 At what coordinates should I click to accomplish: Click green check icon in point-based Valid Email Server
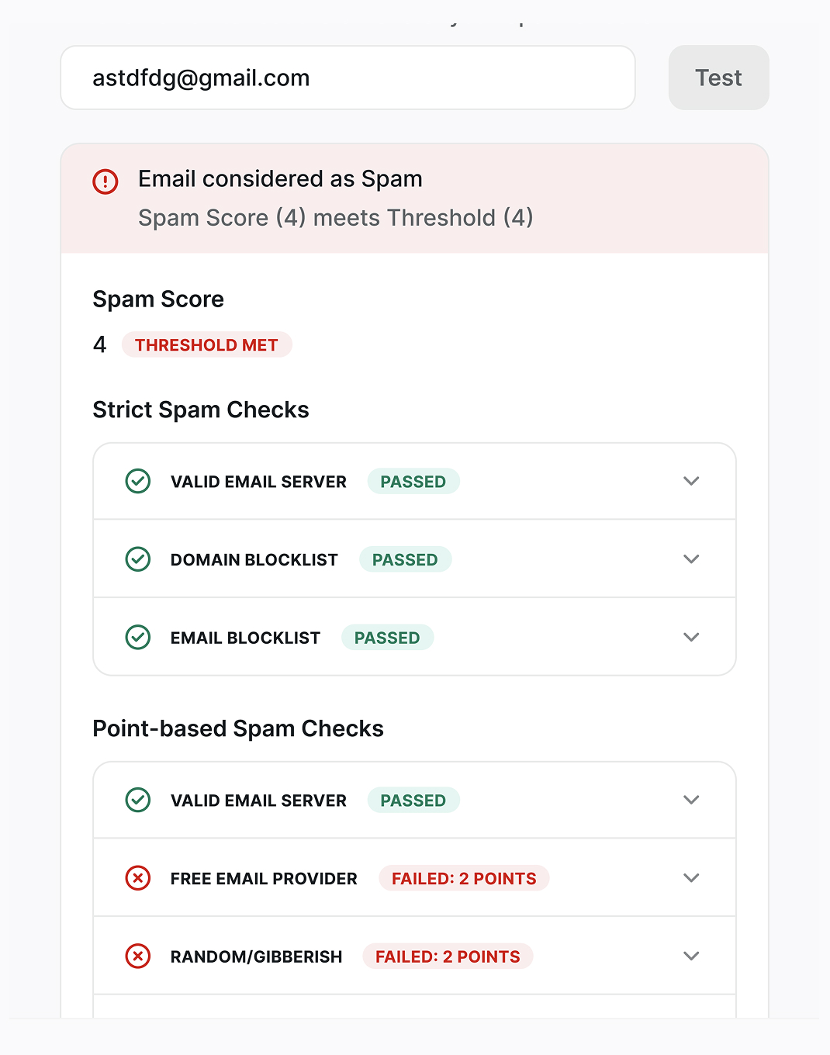[138, 800]
